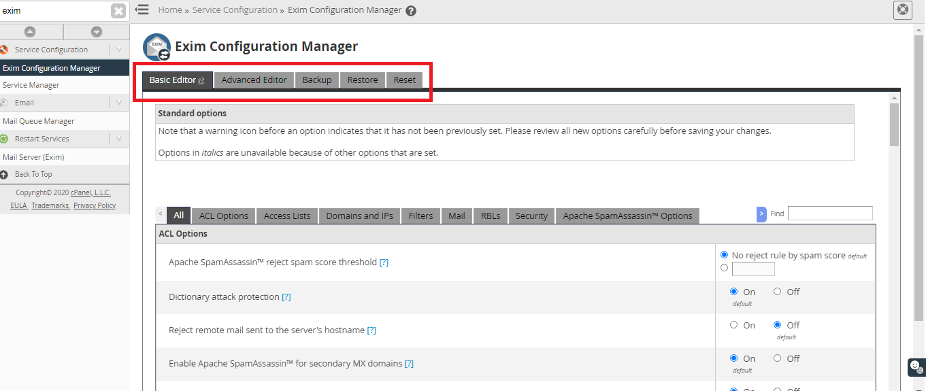Select No reject rule by spam score
This screenshot has height=391, width=926.
[x=724, y=255]
